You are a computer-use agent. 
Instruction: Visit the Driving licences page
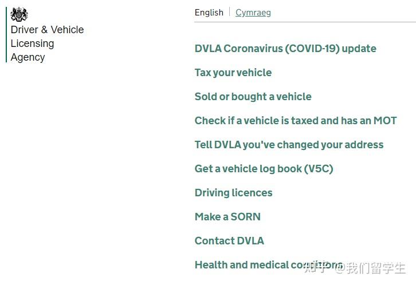click(233, 193)
